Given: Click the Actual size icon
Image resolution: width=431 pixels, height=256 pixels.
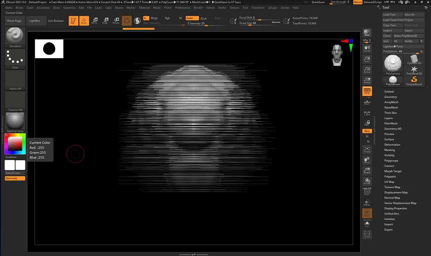Looking at the screenshot, I should point(367,70).
